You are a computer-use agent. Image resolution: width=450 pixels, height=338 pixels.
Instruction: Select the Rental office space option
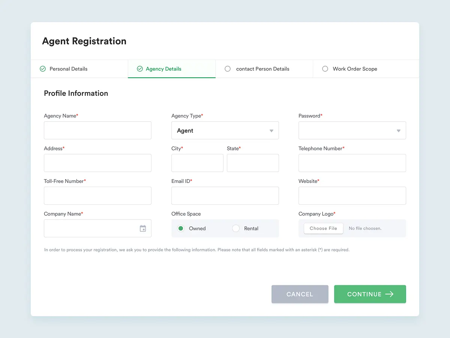pos(236,228)
